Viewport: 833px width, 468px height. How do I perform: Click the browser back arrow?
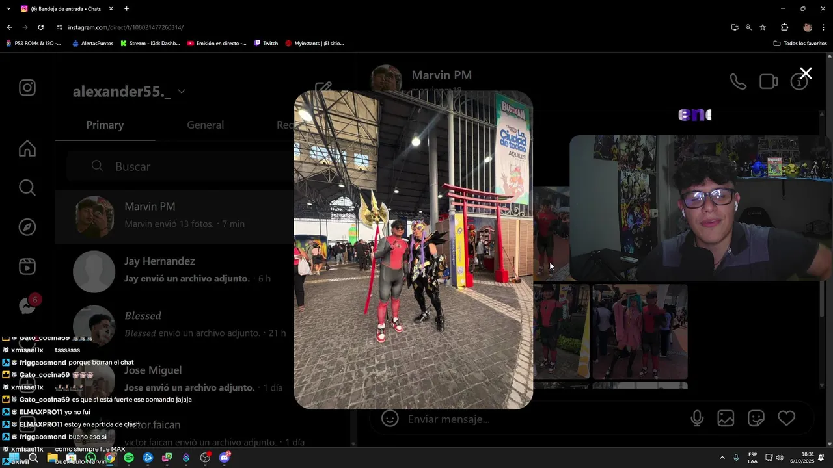(x=9, y=27)
